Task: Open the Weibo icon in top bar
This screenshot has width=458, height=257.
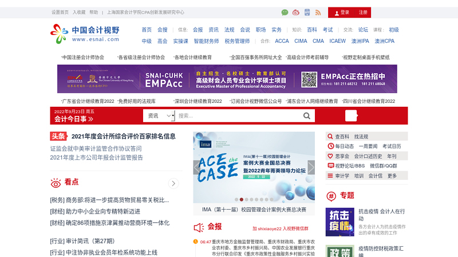Action: pos(296,12)
